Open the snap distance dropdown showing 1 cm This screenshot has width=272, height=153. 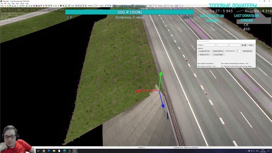tap(153, 6)
